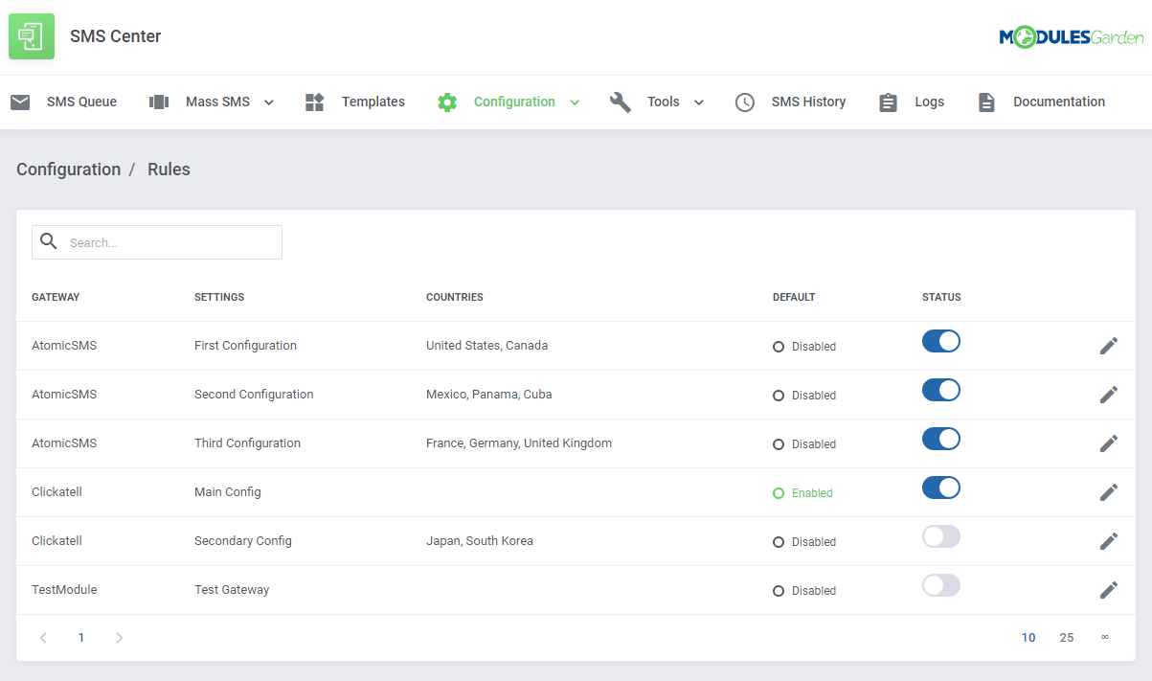This screenshot has height=681, width=1152.
Task: Expand the Tools dropdown menu
Action: tap(698, 101)
